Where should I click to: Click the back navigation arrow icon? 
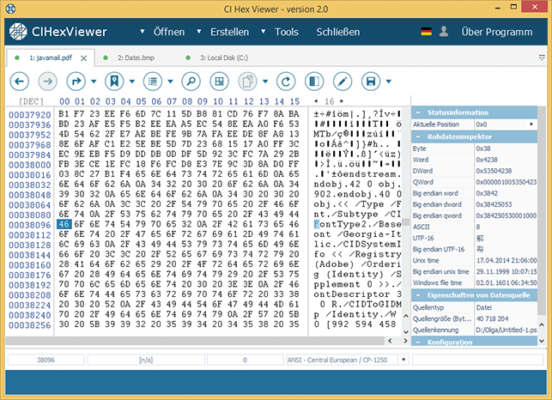click(x=20, y=82)
